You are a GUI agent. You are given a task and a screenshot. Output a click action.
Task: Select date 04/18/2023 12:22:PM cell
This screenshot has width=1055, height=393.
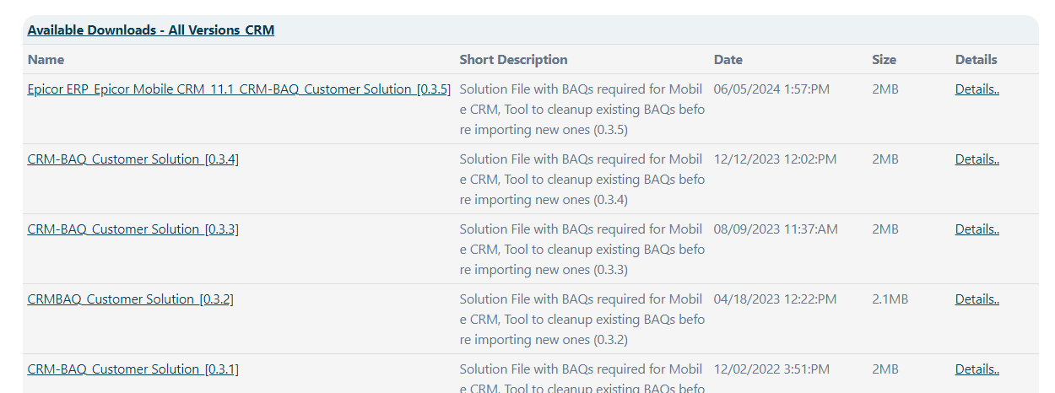pos(776,299)
